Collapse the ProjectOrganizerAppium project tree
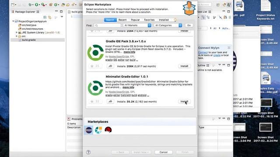This screenshot has height=157, width=280. pyautogui.click(x=13, y=21)
